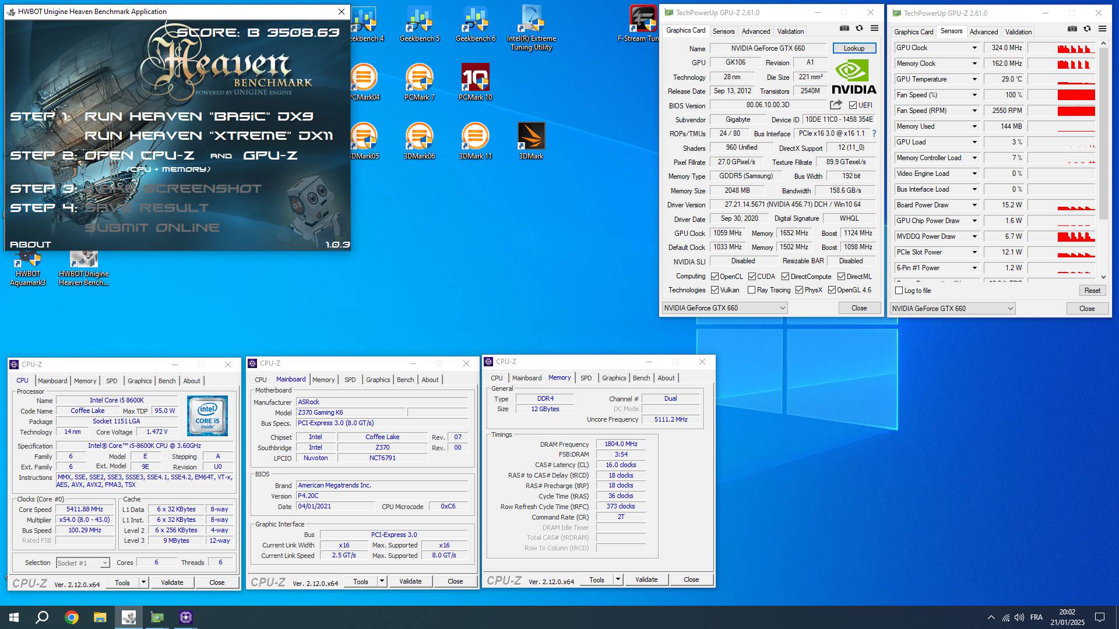The image size is (1119, 629).
Task: Enable the Ray Tracing checkbox
Action: click(x=752, y=290)
